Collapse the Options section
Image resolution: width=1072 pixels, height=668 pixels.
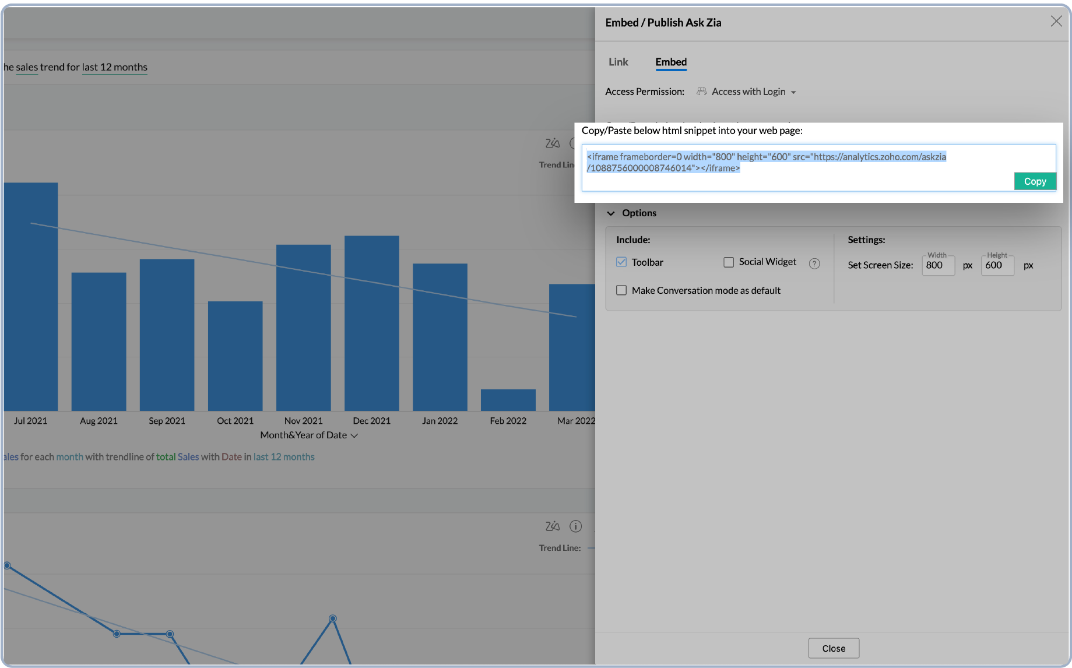(611, 213)
